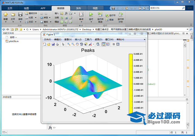Open 帮助(H) menu in Figure 1
Viewport: 195px width, 136px height.
point(120,39)
